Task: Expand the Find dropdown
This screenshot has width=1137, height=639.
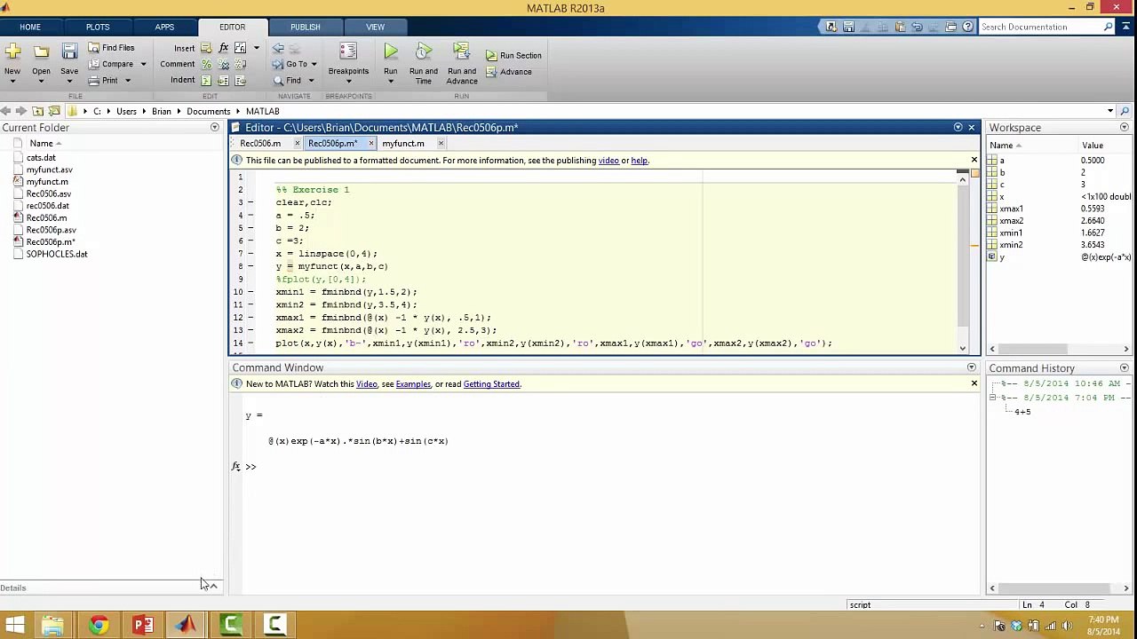Action: (311, 81)
